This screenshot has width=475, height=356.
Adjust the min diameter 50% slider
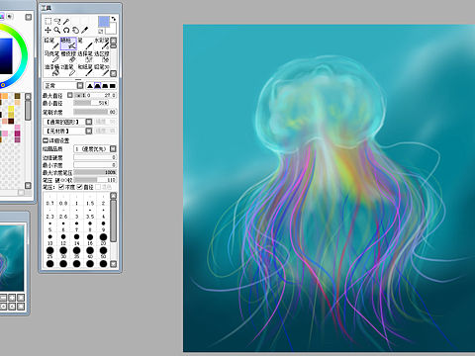tap(91, 103)
